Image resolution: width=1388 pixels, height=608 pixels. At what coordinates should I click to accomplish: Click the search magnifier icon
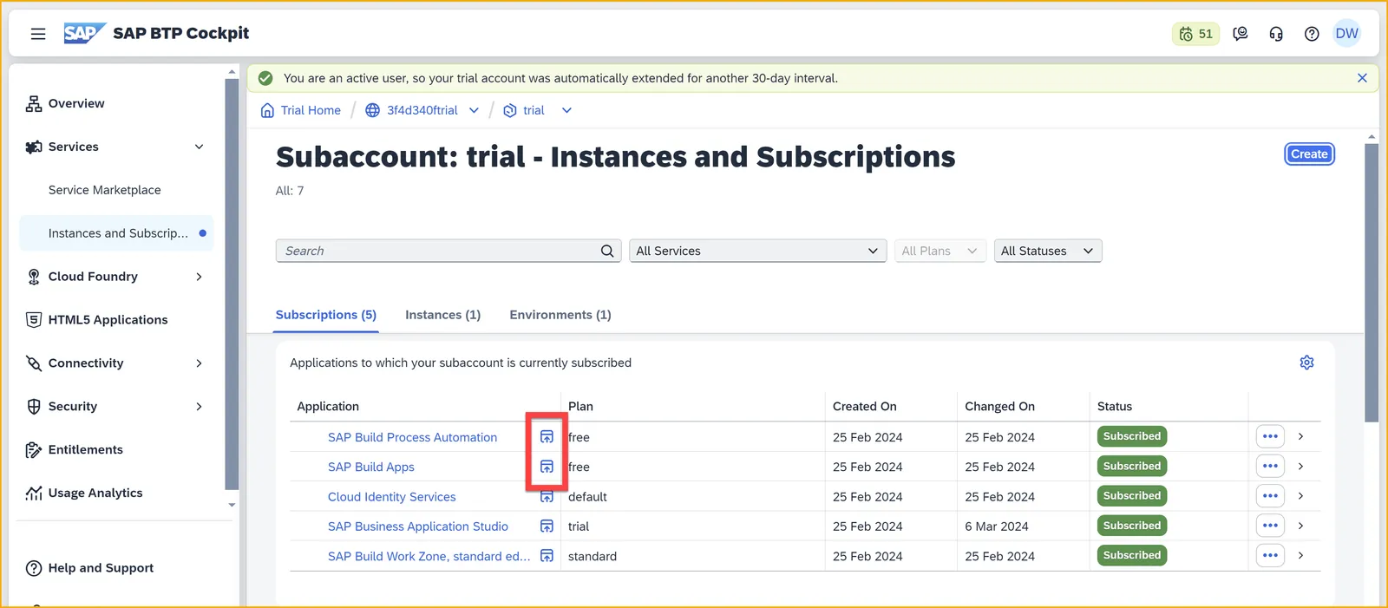(x=607, y=251)
